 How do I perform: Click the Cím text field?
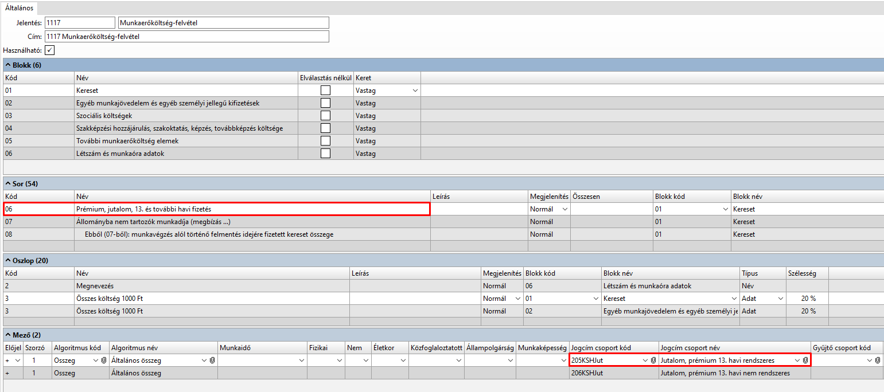pos(186,37)
